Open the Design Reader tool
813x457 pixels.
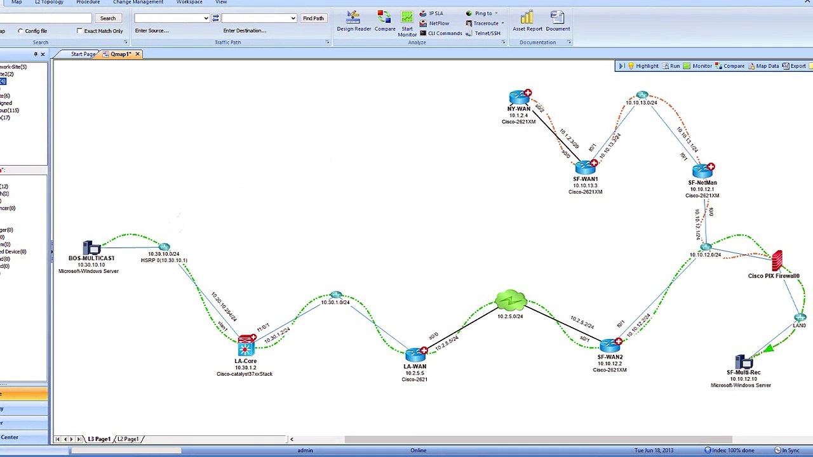coord(354,22)
